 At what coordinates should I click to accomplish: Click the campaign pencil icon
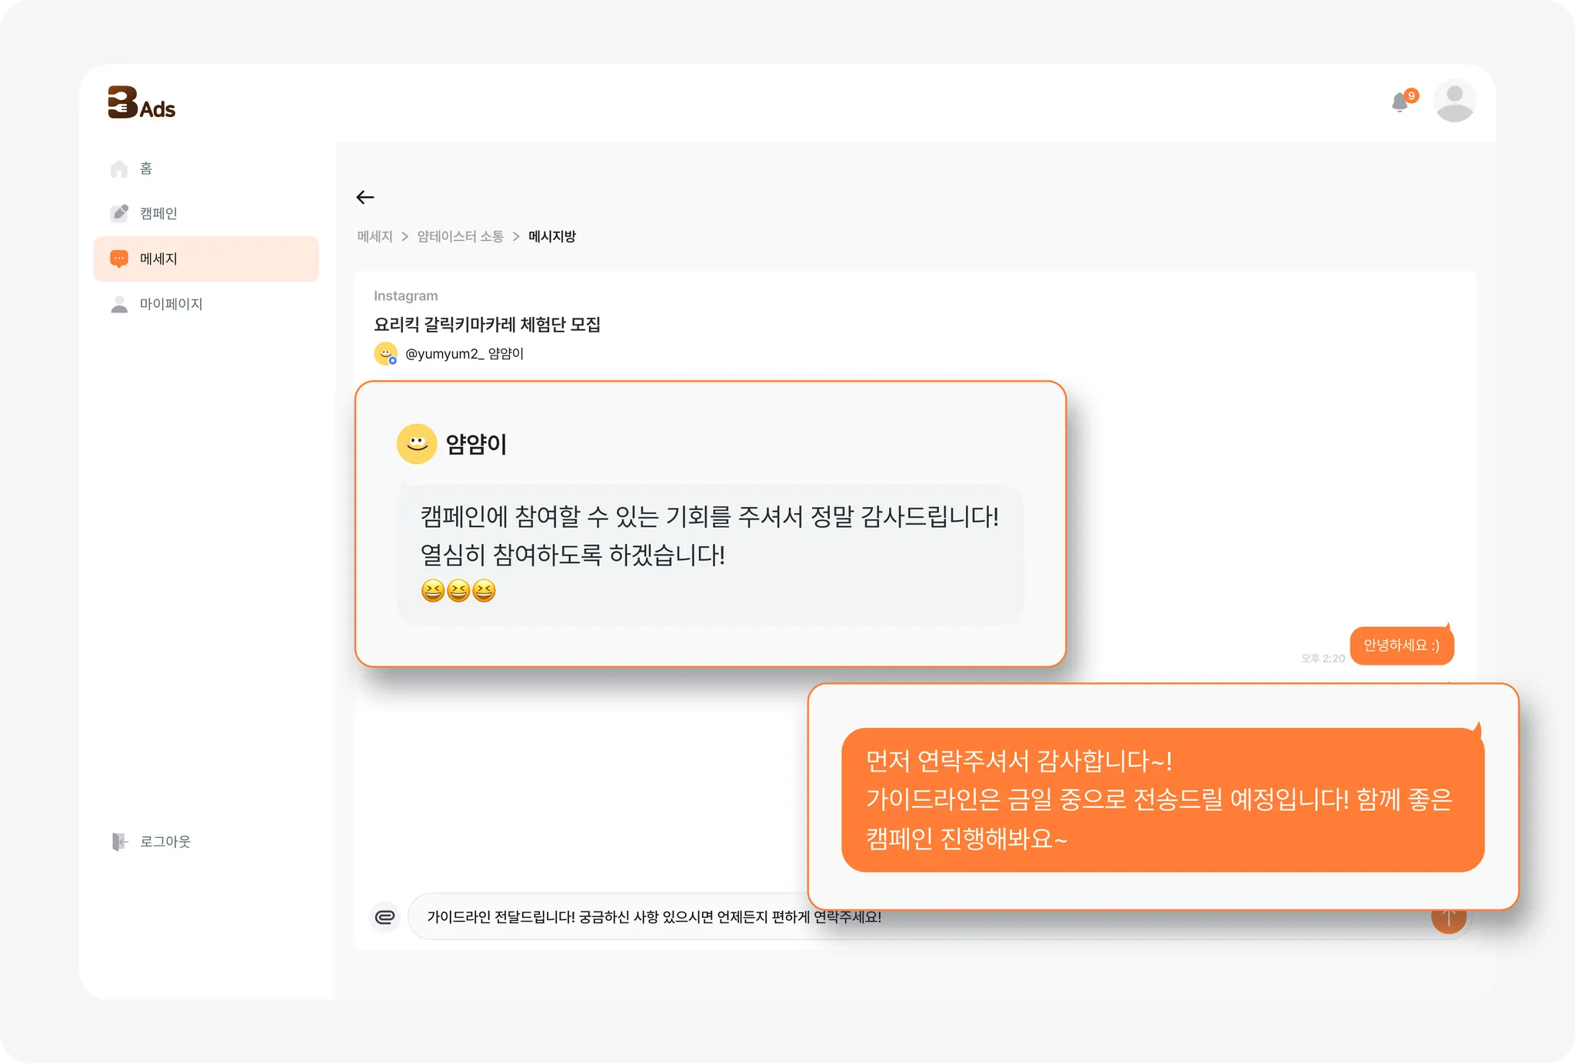[x=119, y=213]
